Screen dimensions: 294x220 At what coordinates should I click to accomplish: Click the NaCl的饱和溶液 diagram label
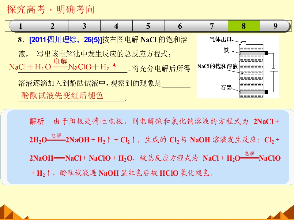tap(217, 66)
